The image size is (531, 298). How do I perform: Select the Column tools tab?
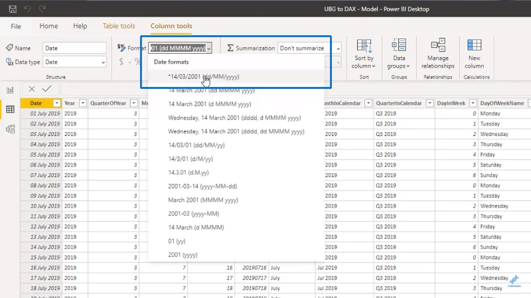(171, 26)
